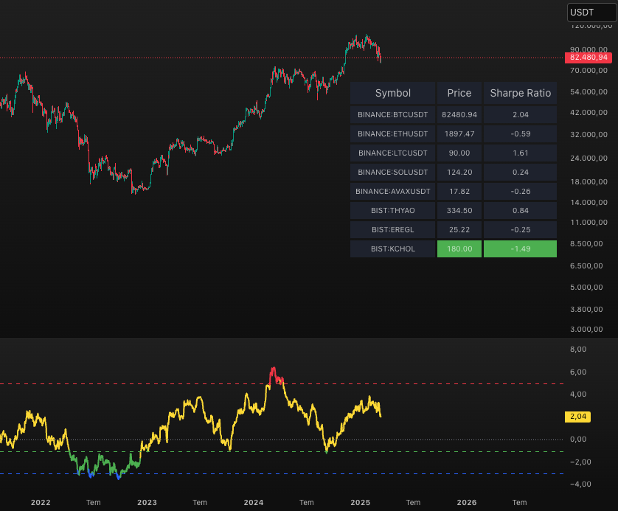Image resolution: width=618 pixels, height=511 pixels.
Task: Click the green -1.49 Sharpe ratio cell
Action: (x=520, y=249)
